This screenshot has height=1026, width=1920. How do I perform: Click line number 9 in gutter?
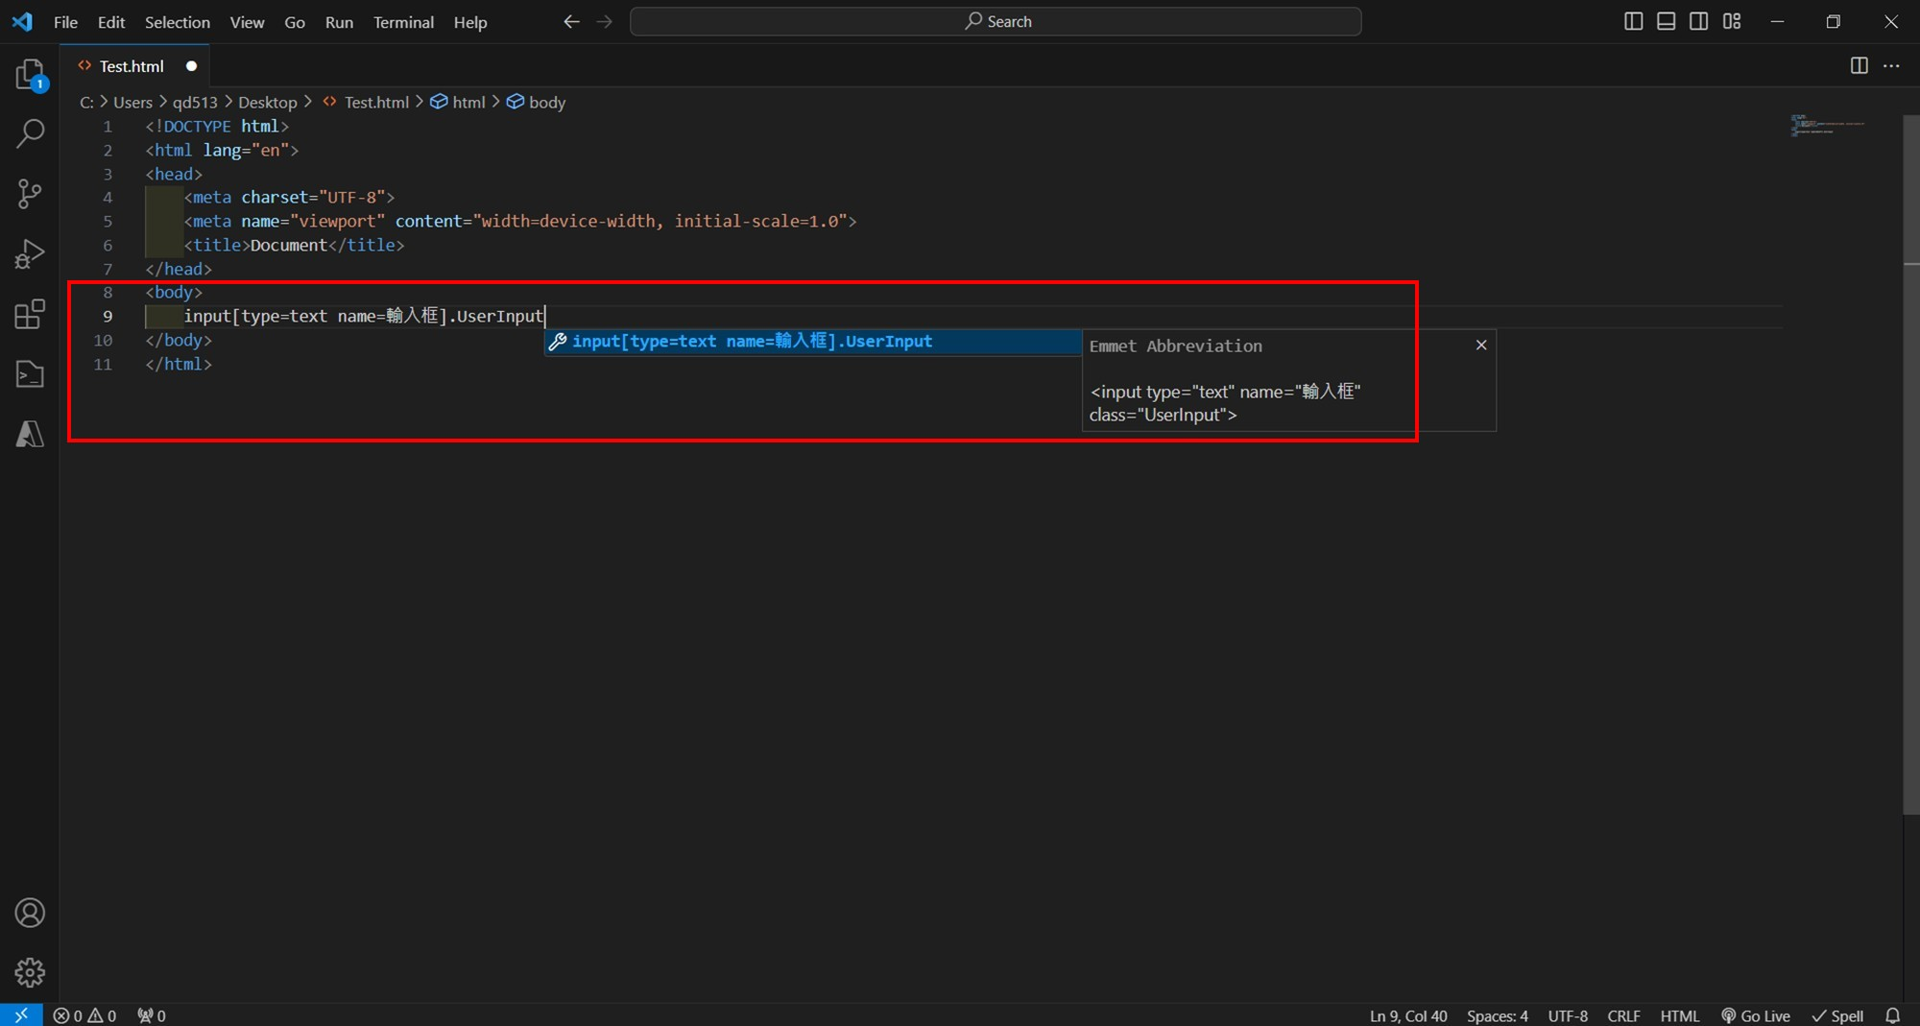coord(108,317)
